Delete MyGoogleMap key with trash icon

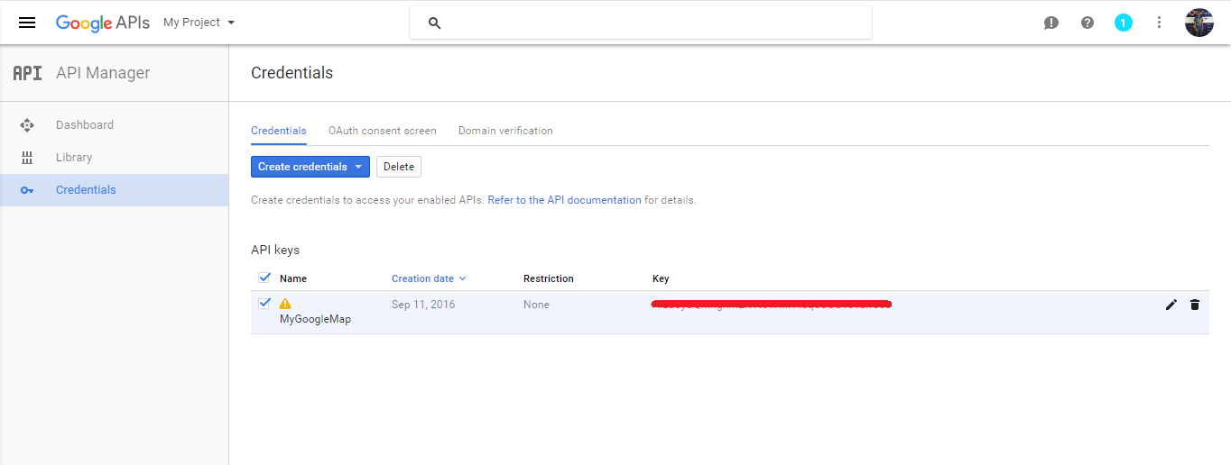1195,305
